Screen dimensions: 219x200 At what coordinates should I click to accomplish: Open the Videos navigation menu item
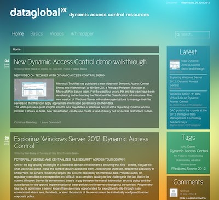pyautogui.click(x=56, y=33)
